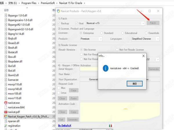Select libpng14-14.dll file
This screenshot has width=174, height=130.
14,34
